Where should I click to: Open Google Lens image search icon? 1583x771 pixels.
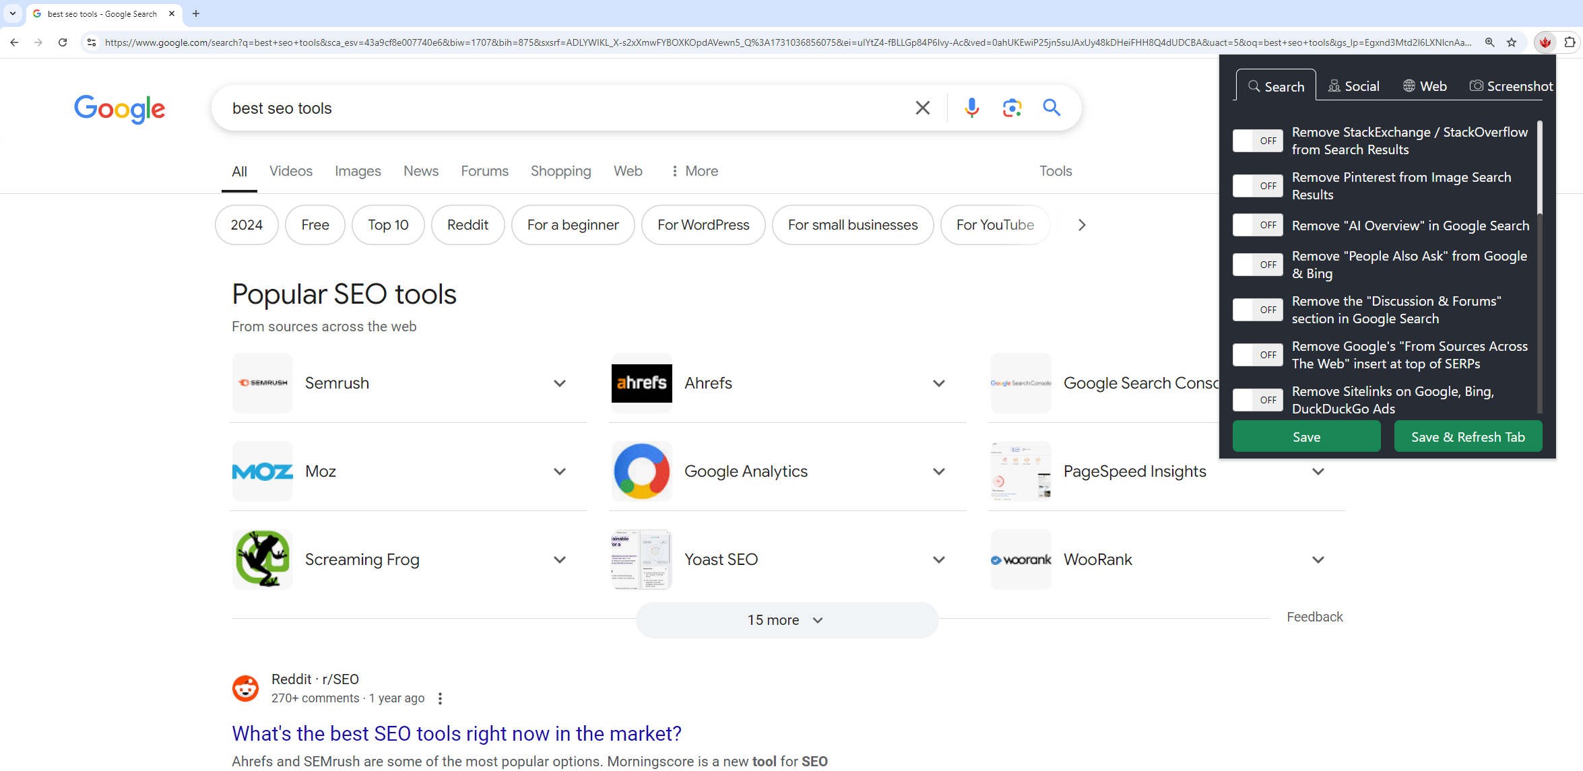(1012, 108)
